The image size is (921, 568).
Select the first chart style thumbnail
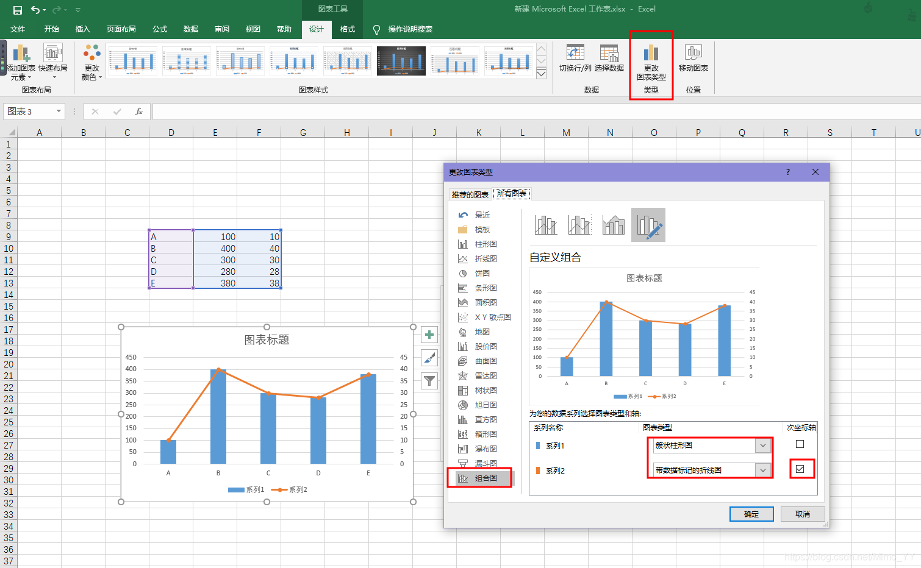point(133,60)
